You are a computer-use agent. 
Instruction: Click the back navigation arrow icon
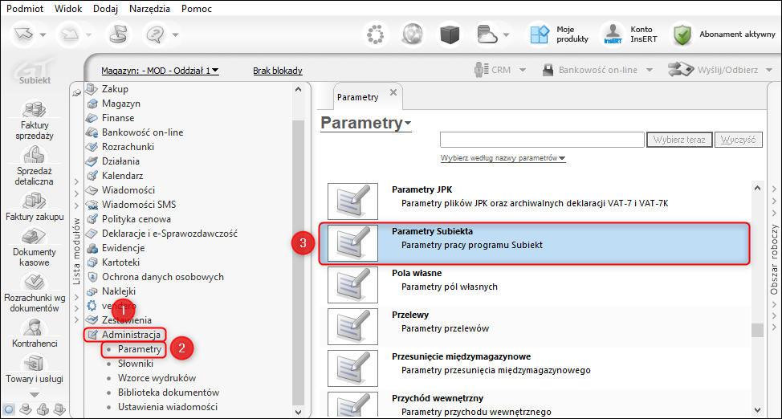(x=22, y=35)
